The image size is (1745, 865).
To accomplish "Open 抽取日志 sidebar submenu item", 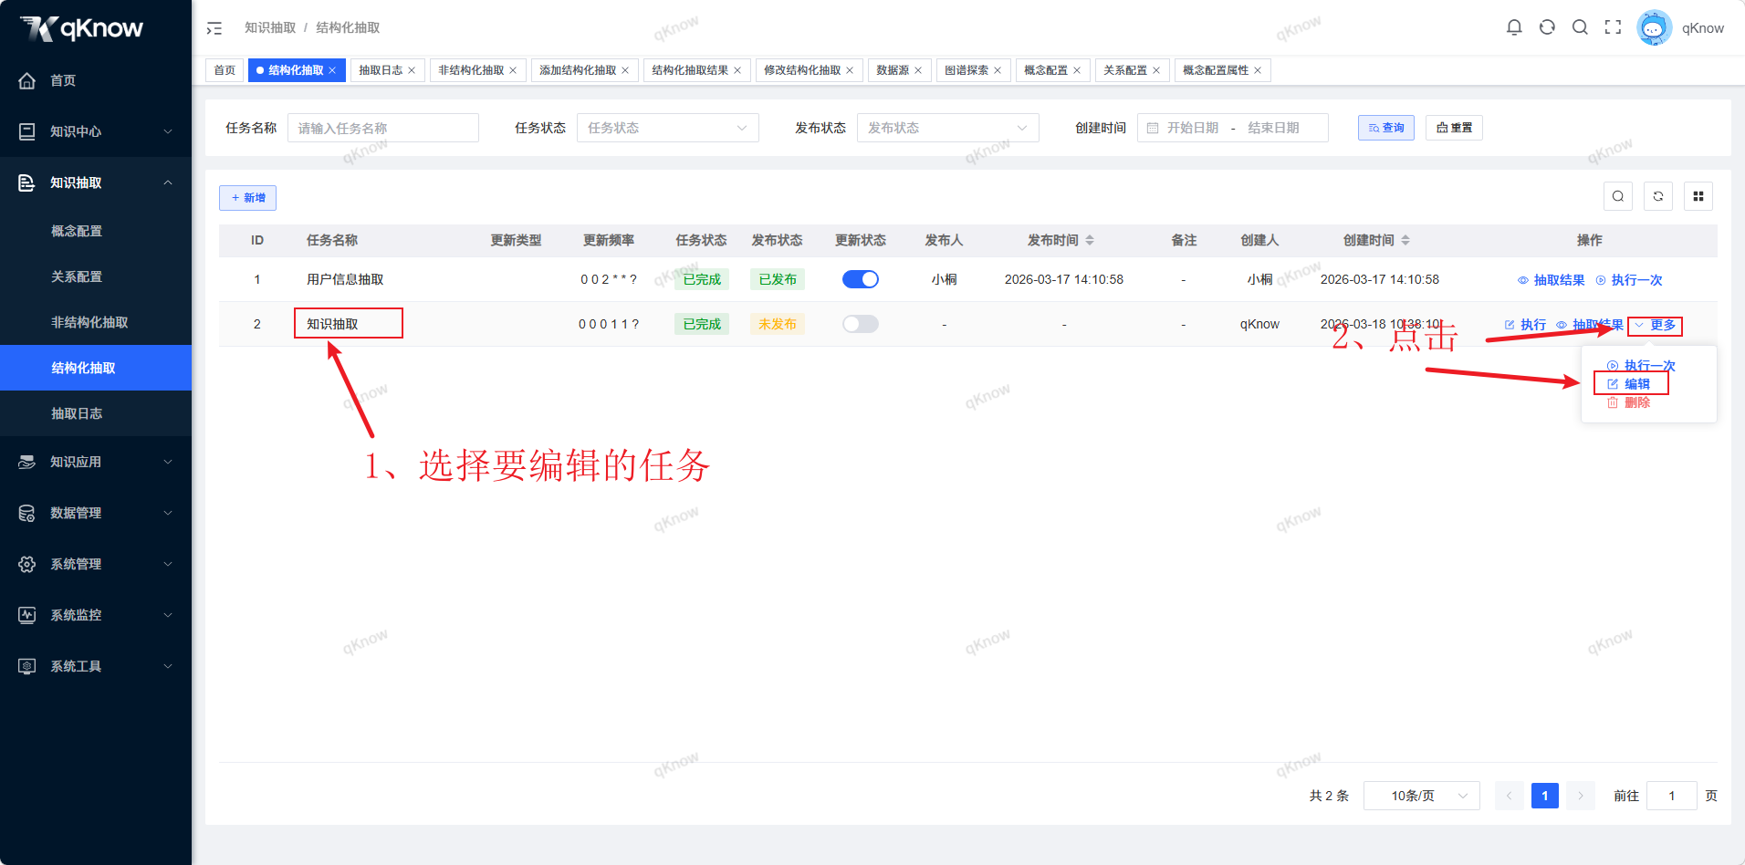I will [96, 413].
